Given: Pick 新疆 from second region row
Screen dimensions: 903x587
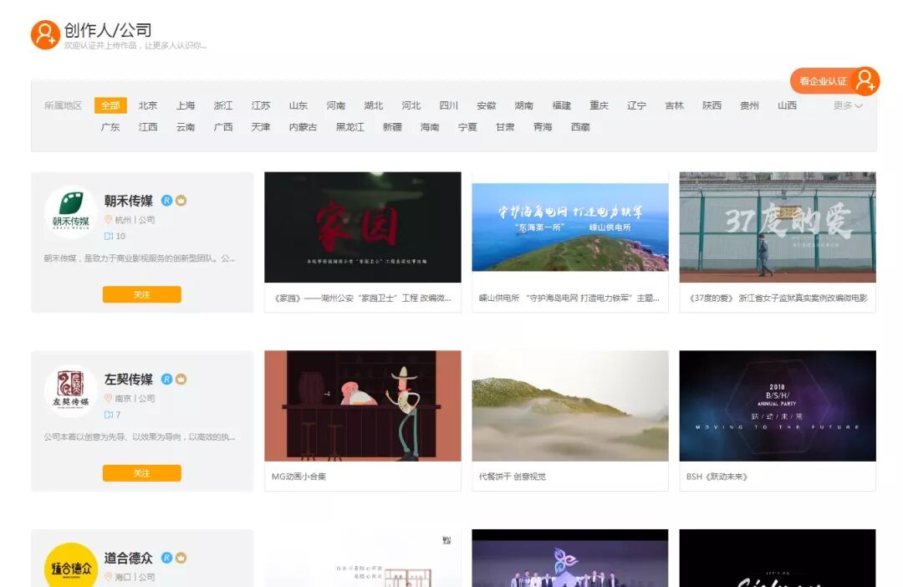Looking at the screenshot, I should pos(392,127).
